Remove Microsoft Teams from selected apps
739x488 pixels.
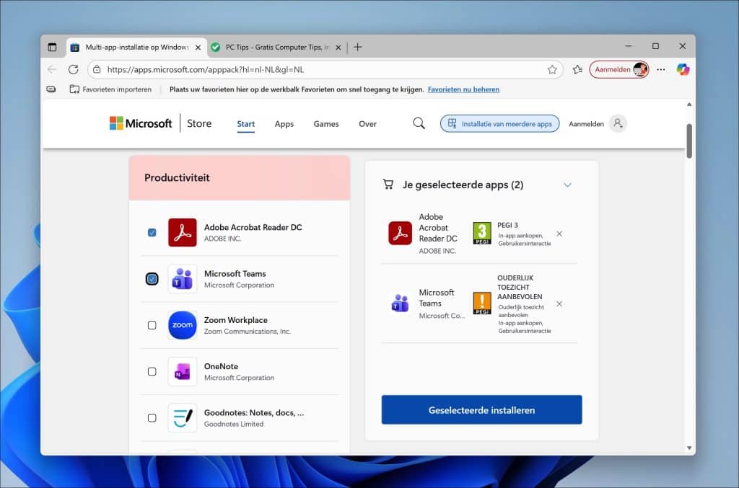coord(559,302)
